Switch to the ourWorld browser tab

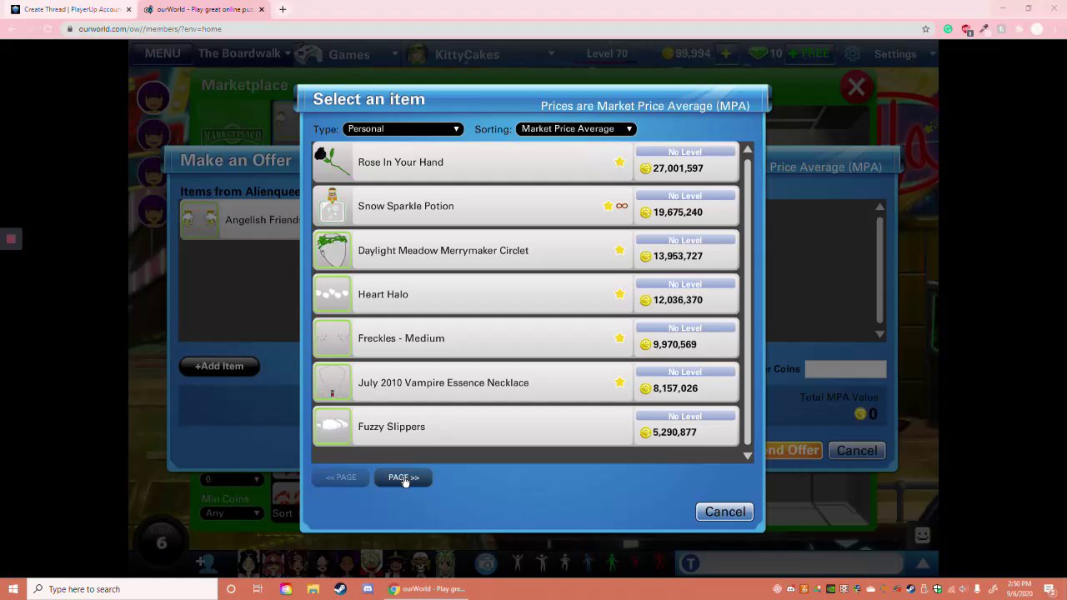pos(204,9)
